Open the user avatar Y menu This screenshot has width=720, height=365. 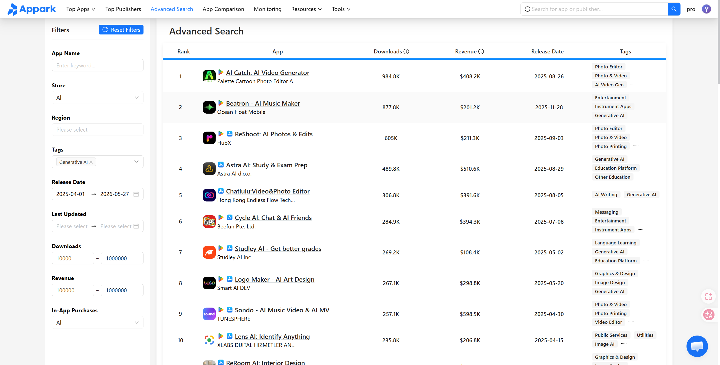[706, 9]
